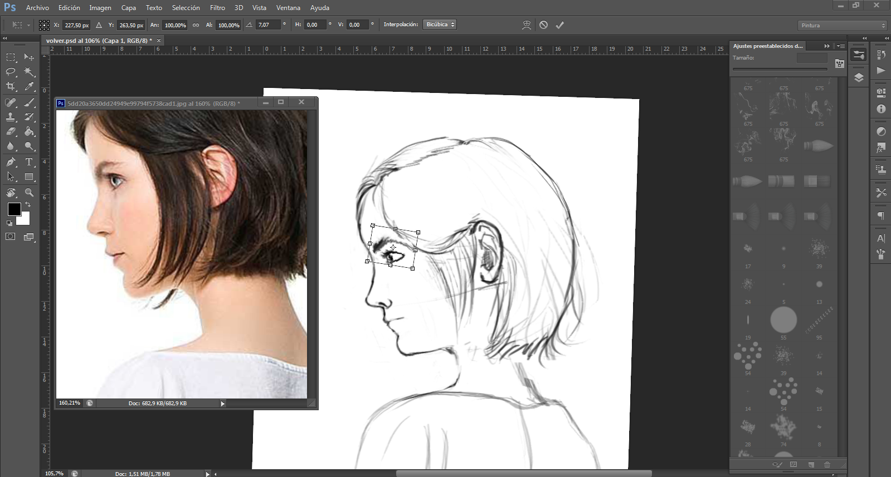The image size is (891, 477).
Task: Select the History Brush tool
Action: tap(29, 117)
